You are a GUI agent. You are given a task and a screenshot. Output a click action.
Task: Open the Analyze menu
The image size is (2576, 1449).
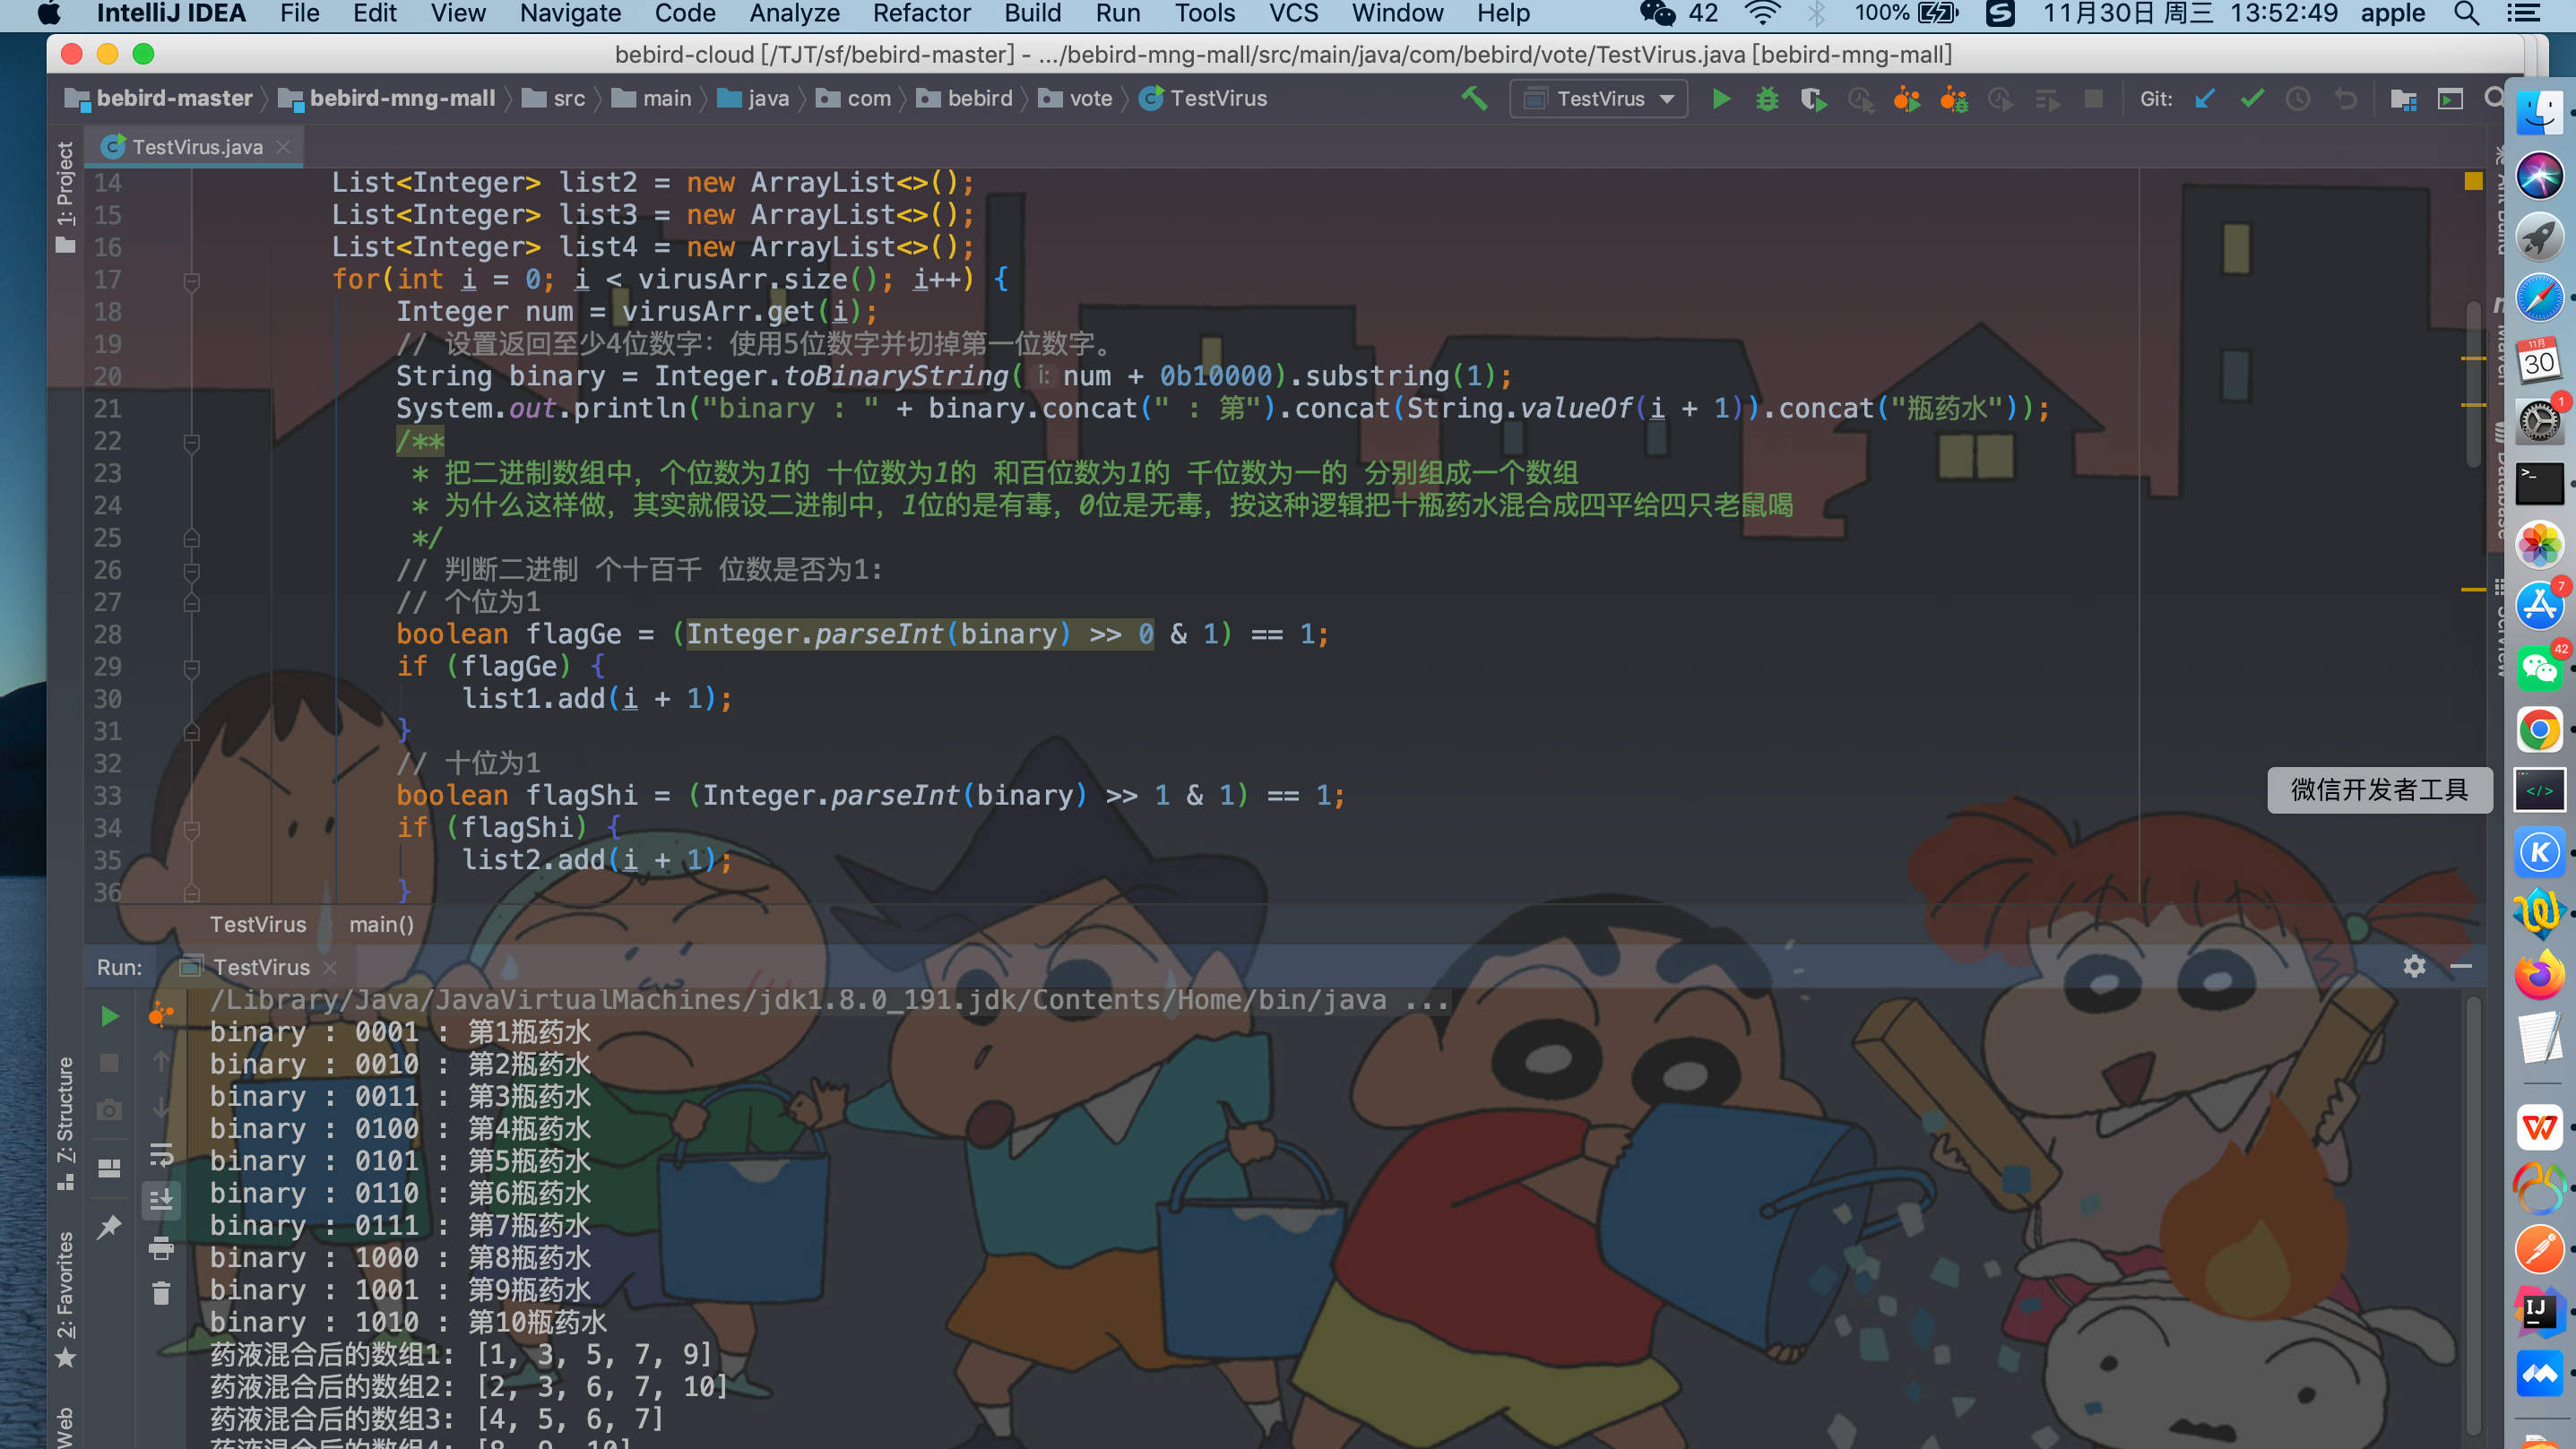click(x=794, y=14)
